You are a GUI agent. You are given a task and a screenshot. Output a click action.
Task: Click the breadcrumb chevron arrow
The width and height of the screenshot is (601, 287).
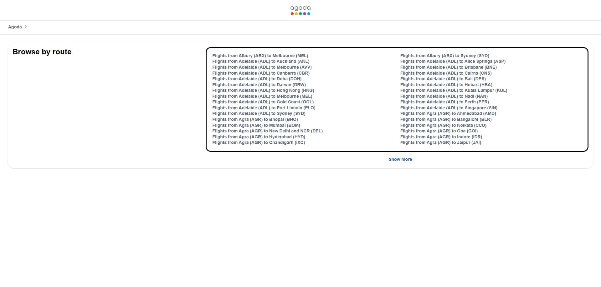click(x=26, y=27)
